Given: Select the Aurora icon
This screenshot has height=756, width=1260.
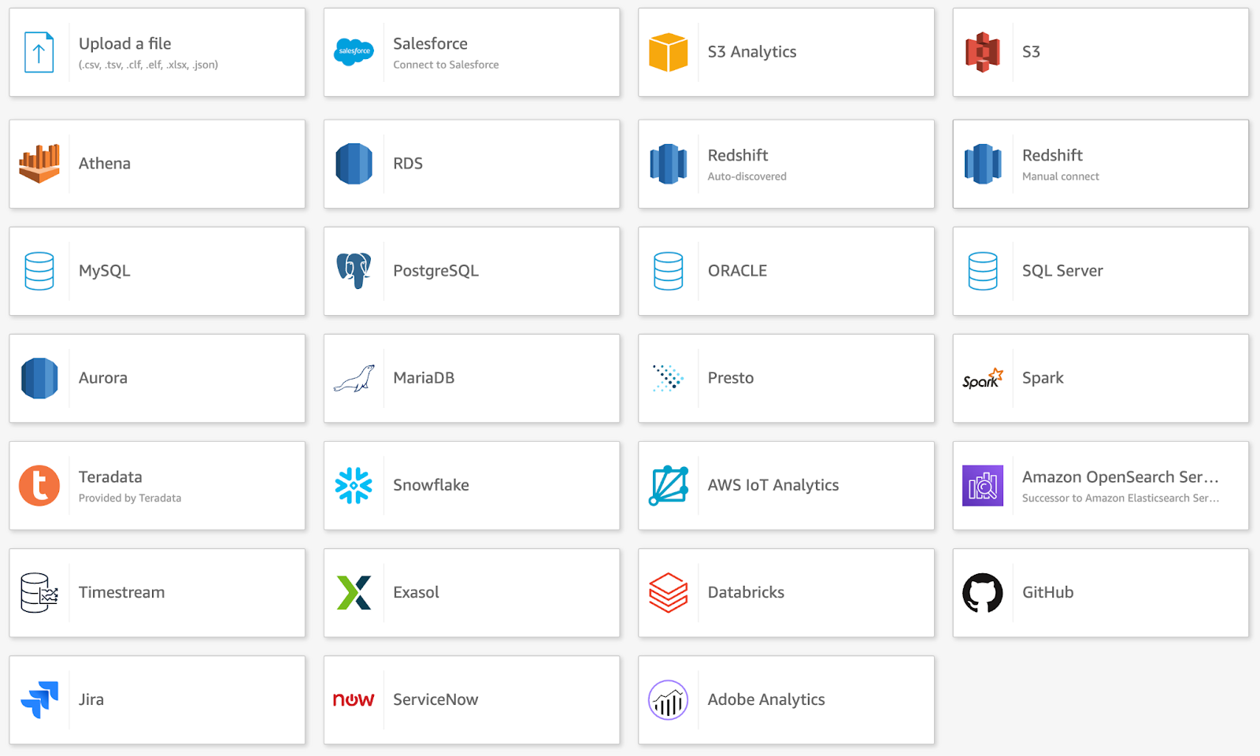Looking at the screenshot, I should coord(39,378).
